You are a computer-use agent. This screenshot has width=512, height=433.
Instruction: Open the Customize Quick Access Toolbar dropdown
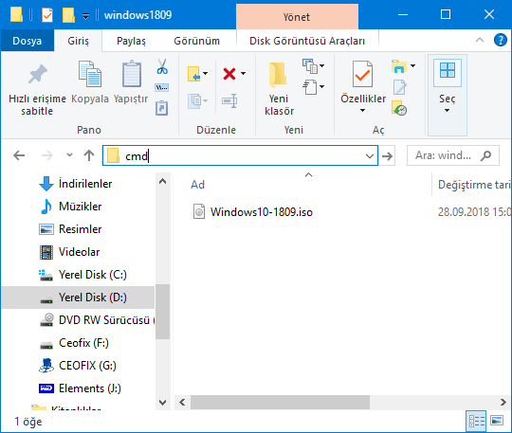tap(85, 16)
